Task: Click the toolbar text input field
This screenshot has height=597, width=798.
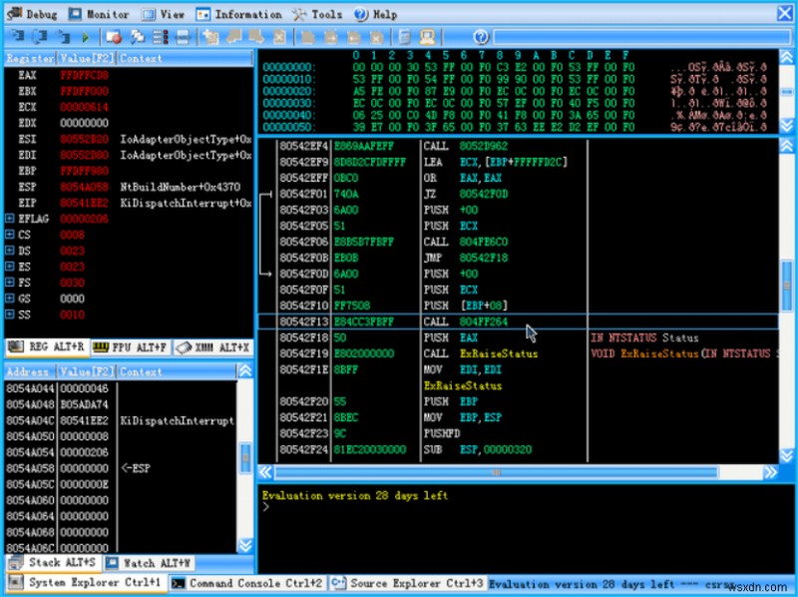Action: 642,37
